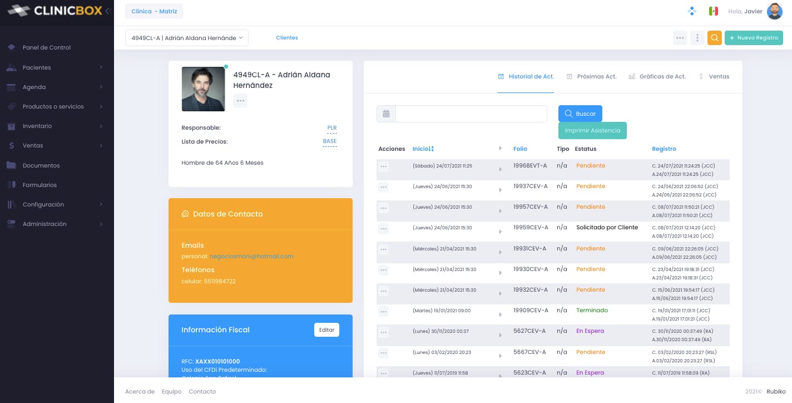Expand row details arrow for 19968EVT-A
This screenshot has width=792, height=403.
pos(501,169)
